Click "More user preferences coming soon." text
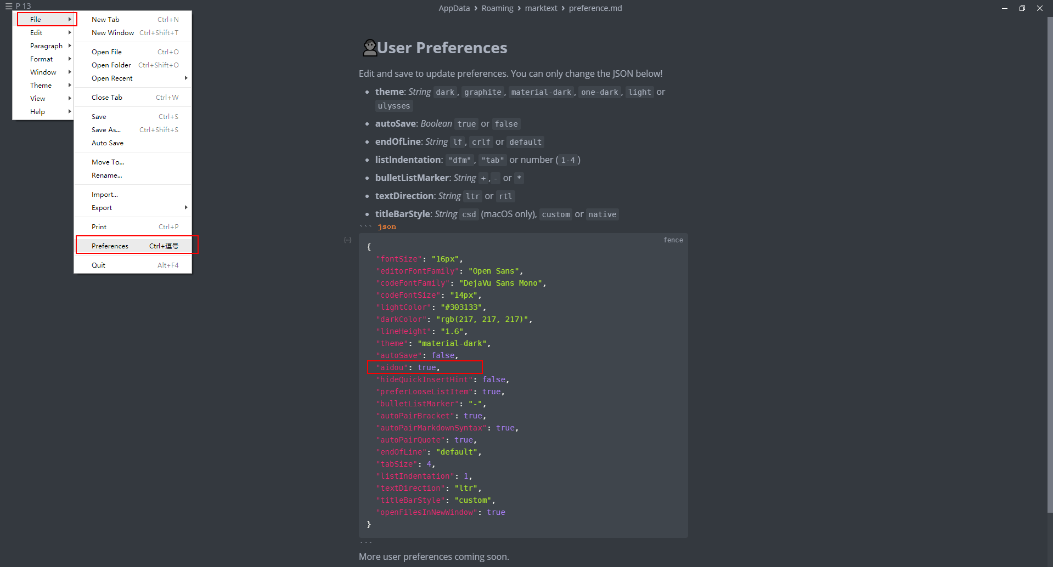The width and height of the screenshot is (1053, 567). point(434,557)
